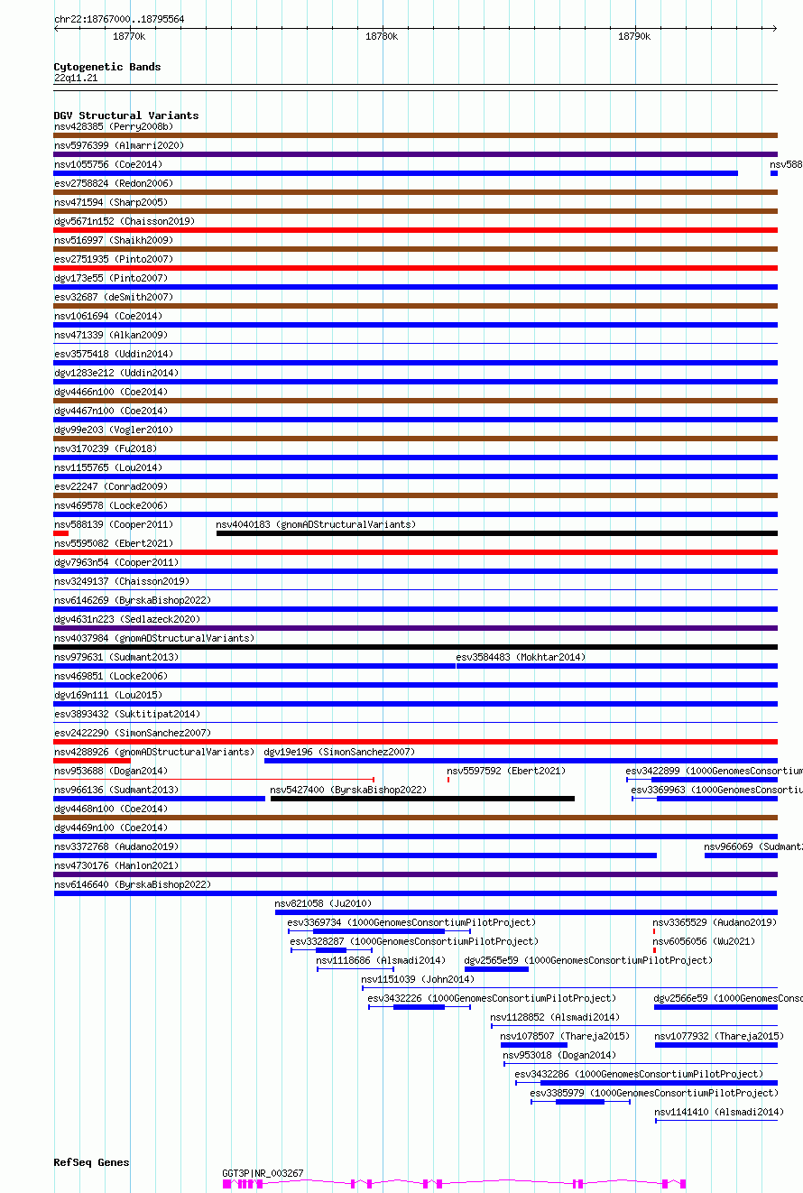Select black bar of nsv4040183 gnomAD variant

coord(497,533)
